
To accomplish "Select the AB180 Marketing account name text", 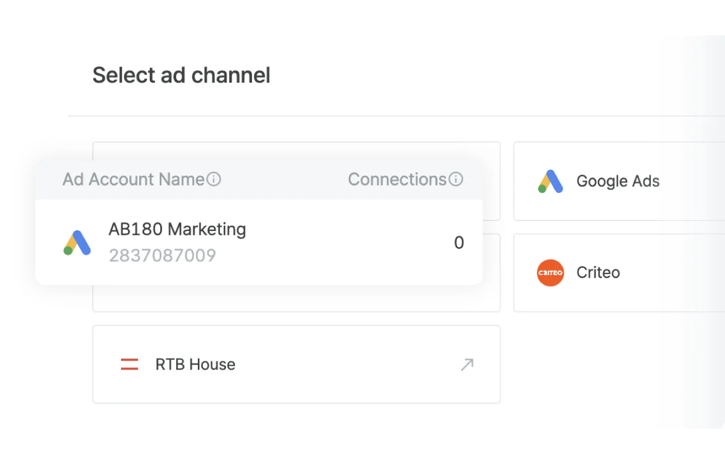I will tap(177, 229).
